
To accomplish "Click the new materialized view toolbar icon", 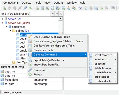I will pyautogui.click(x=63, y=8).
